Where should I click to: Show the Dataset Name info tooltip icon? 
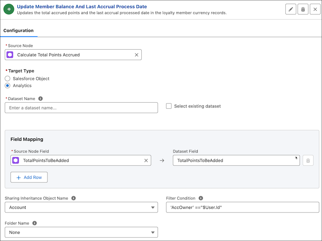(x=41, y=99)
